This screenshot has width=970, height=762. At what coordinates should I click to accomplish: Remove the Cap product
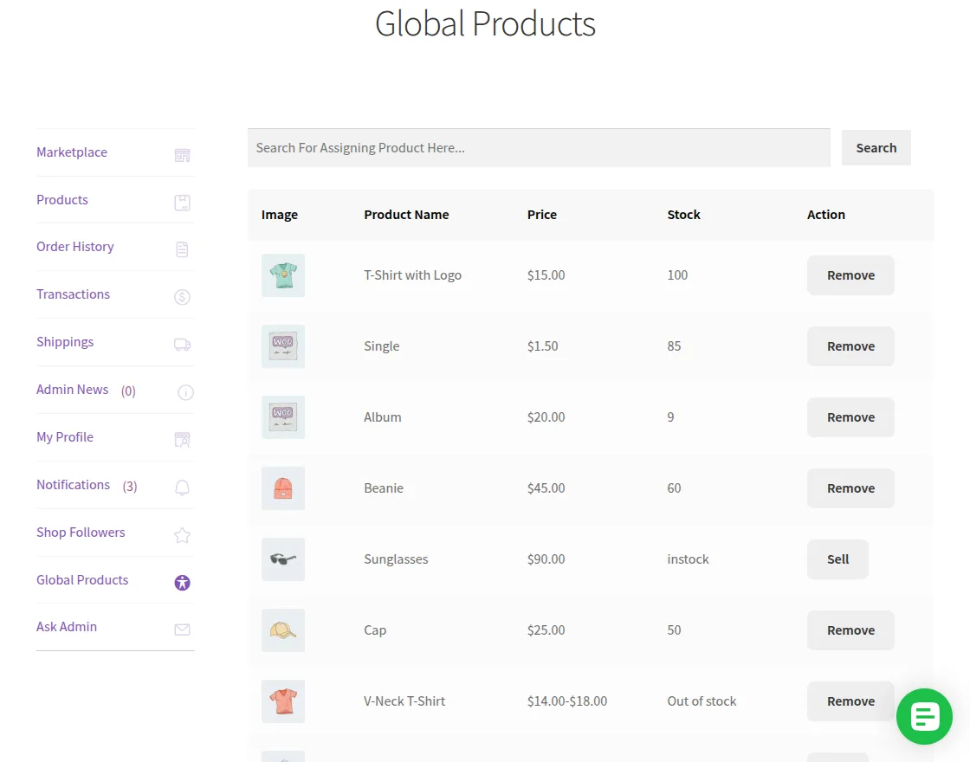point(850,630)
